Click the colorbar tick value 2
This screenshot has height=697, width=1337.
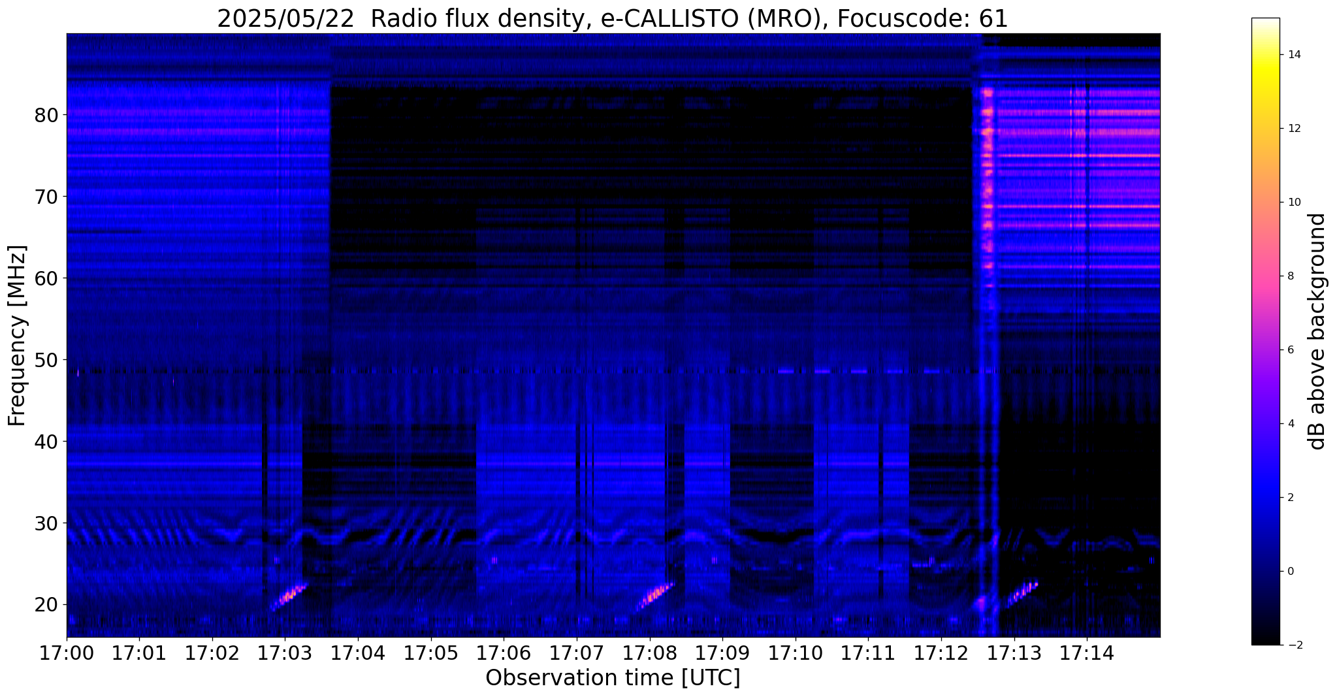(1290, 498)
